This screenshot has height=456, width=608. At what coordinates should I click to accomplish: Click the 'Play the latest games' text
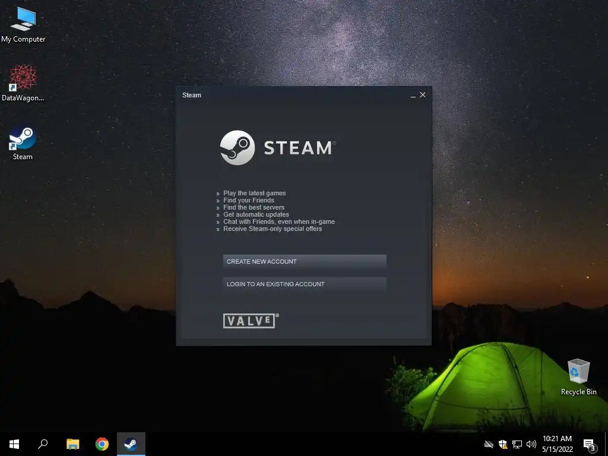(254, 193)
